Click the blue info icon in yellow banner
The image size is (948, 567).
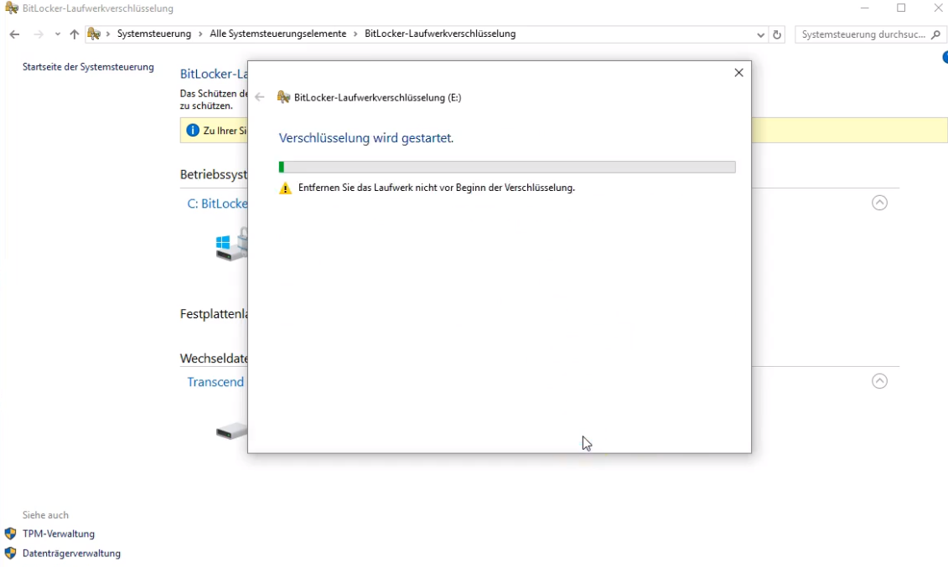pyautogui.click(x=193, y=131)
